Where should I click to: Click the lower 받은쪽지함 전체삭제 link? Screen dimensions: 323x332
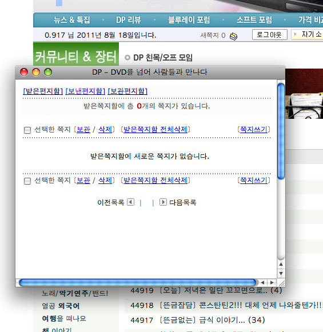155,181
